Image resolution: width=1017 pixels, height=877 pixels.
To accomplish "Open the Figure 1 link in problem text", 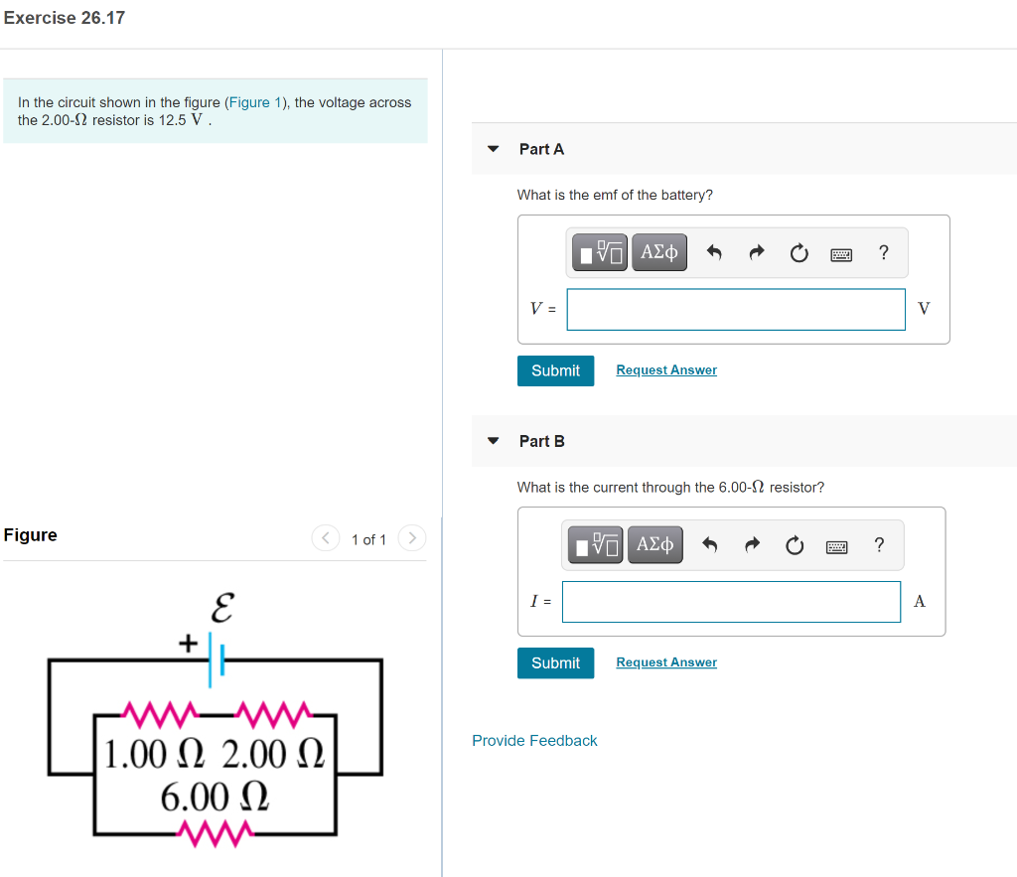I will pos(255,102).
